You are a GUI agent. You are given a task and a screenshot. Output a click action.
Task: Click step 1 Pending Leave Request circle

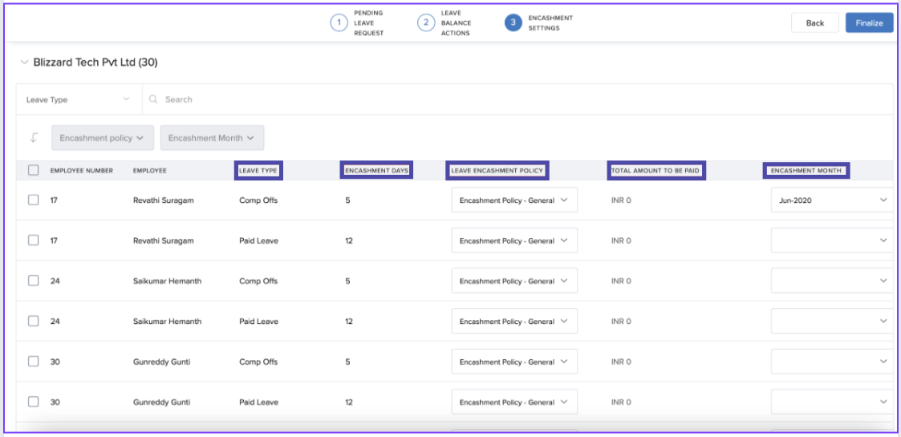pyautogui.click(x=339, y=23)
